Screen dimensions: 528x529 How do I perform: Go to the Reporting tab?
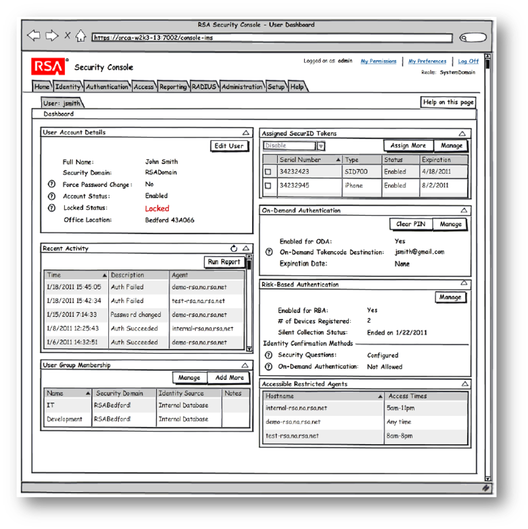[x=173, y=86]
